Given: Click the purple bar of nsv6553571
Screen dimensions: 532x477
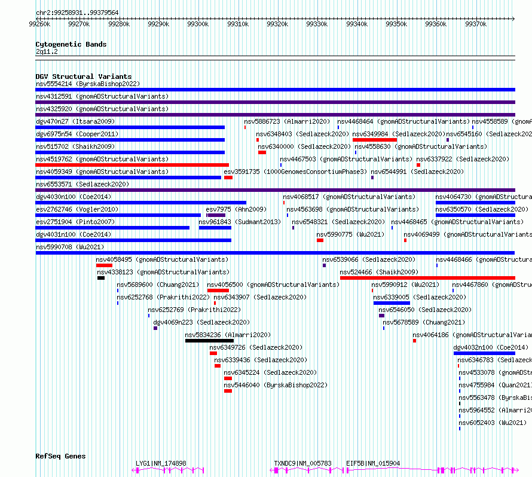Looking at the screenshot, I should [x=275, y=190].
